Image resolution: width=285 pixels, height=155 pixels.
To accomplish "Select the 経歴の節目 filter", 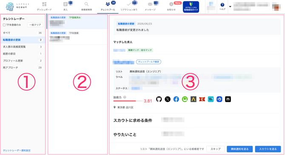I will tap(23, 54).
